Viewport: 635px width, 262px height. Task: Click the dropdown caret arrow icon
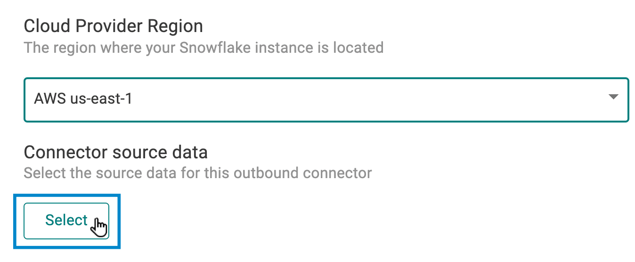tap(613, 97)
